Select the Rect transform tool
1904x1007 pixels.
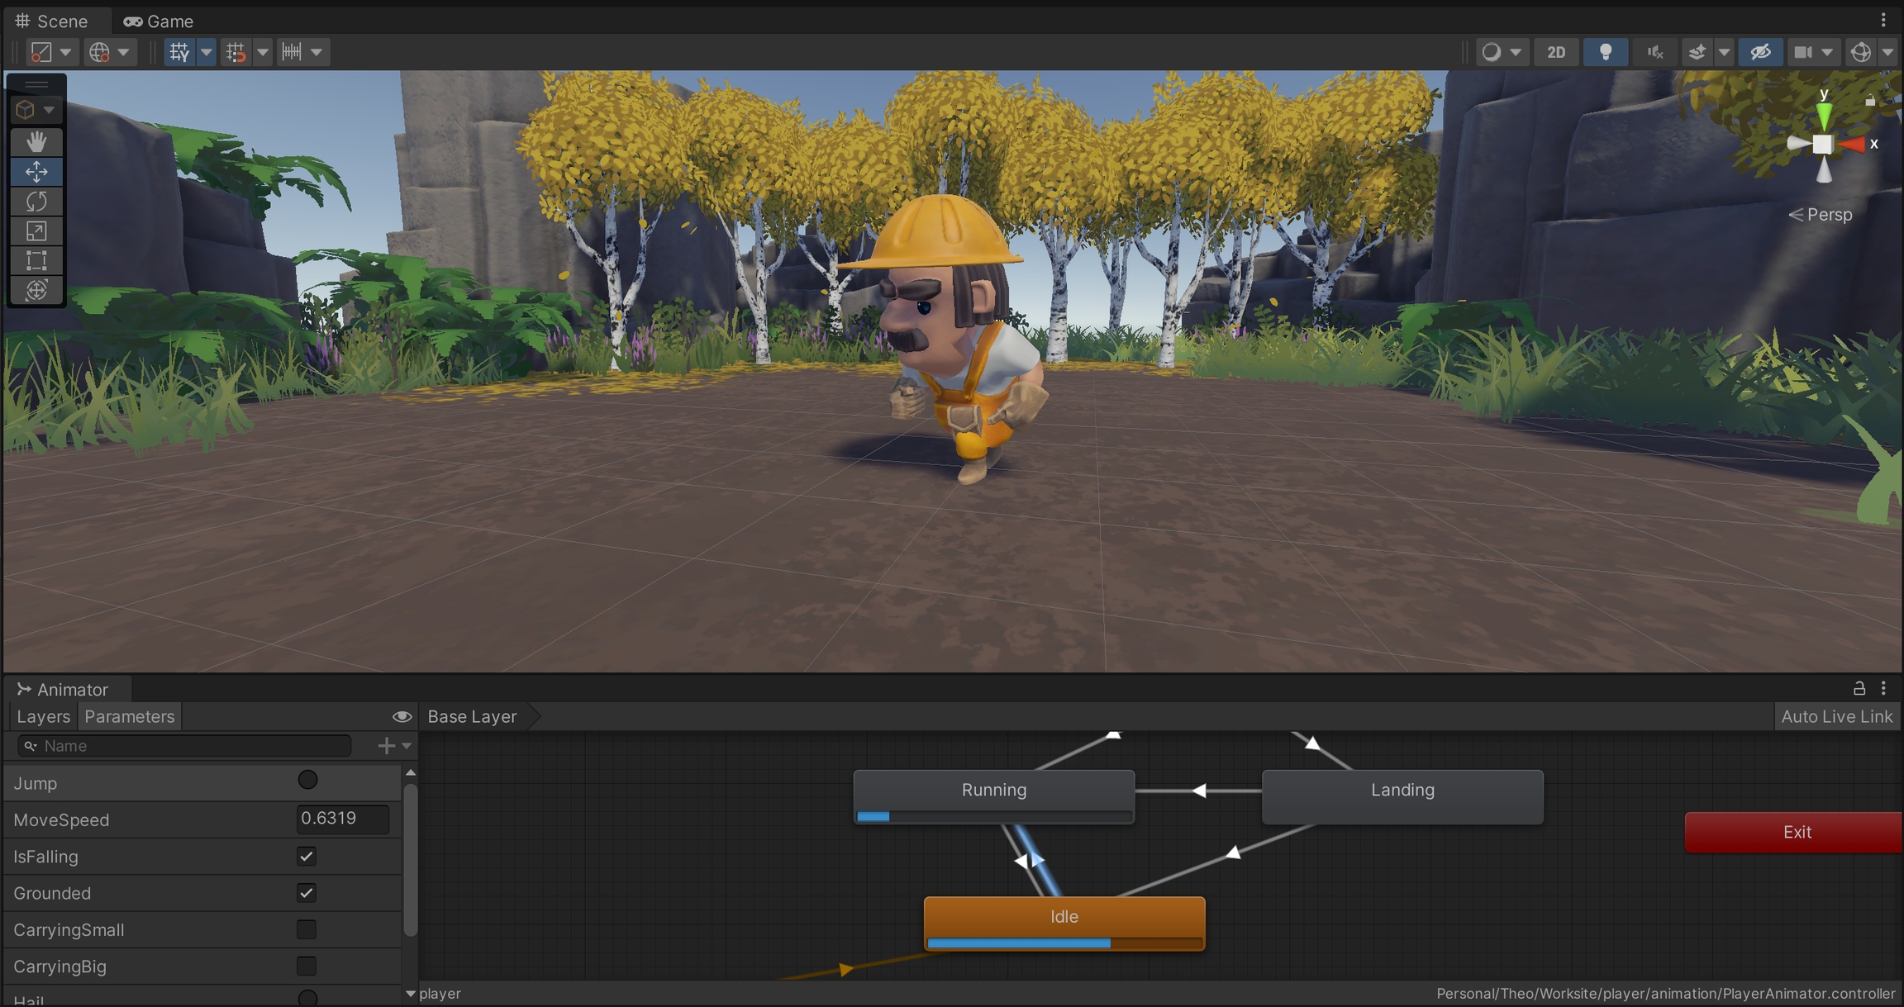coord(36,260)
